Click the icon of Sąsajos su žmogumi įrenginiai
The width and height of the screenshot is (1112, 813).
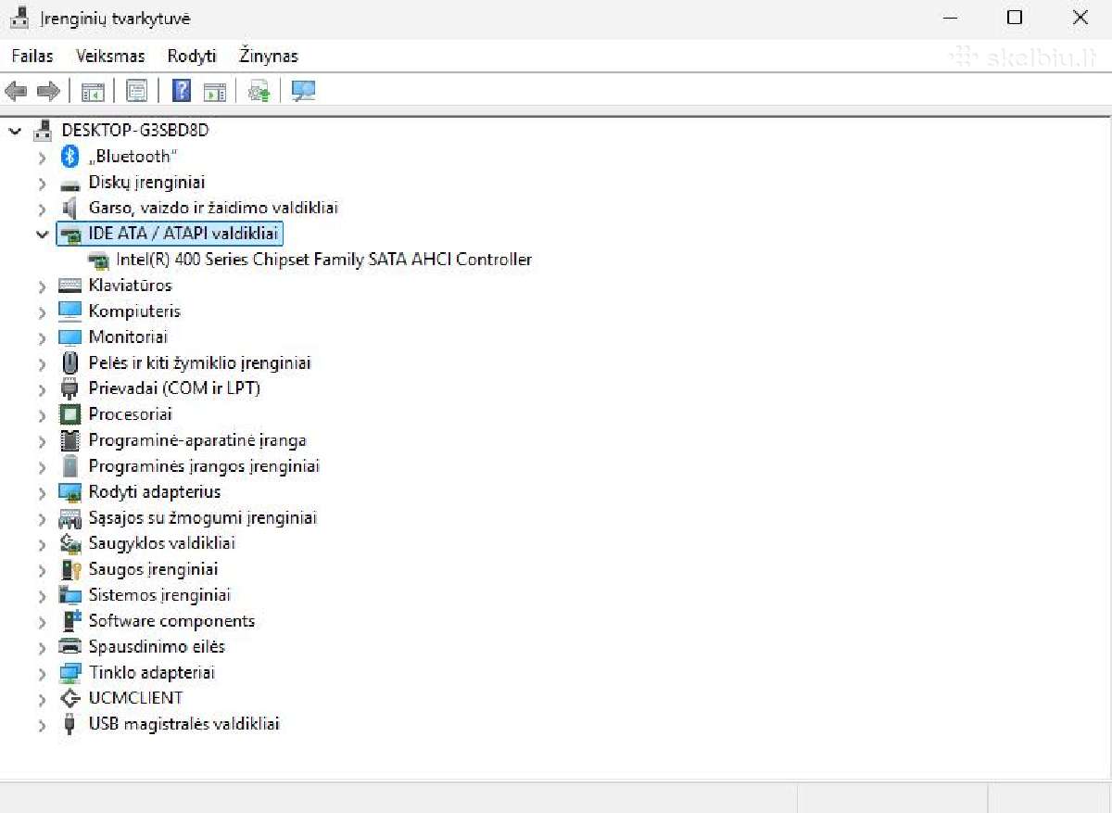(69, 518)
